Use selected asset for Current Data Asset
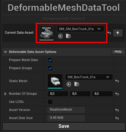 tap(61, 36)
